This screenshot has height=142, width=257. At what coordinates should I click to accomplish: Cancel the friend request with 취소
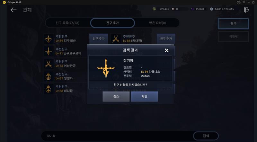[x=116, y=96]
